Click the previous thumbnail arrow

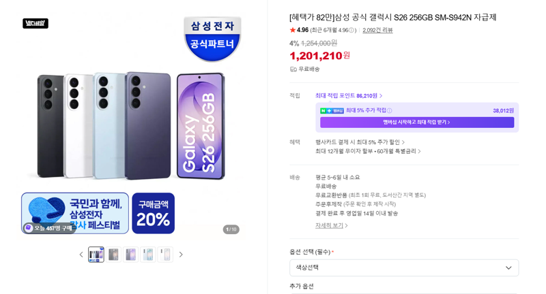coord(81,255)
